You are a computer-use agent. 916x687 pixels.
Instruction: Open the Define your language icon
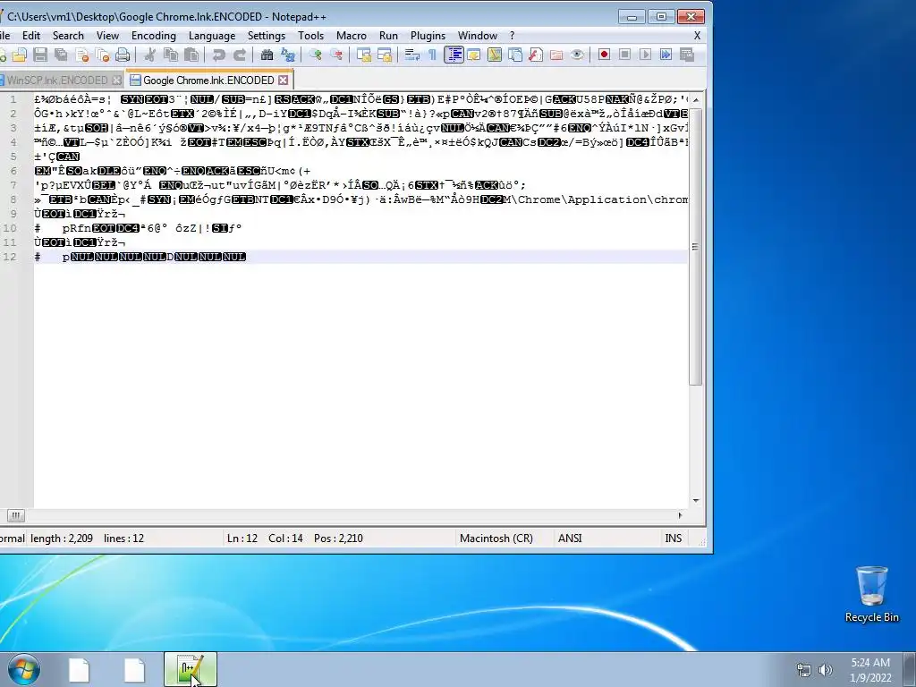pyautogui.click(x=474, y=55)
